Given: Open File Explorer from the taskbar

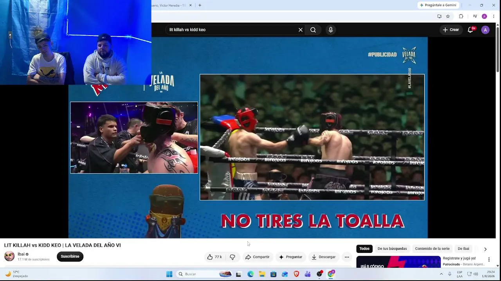Looking at the screenshot, I should pyautogui.click(x=262, y=274).
